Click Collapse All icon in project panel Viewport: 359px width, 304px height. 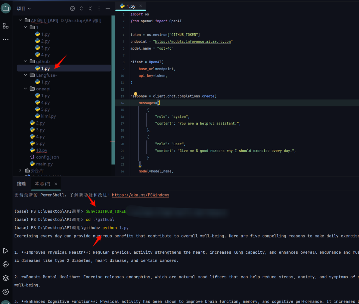tap(90, 8)
